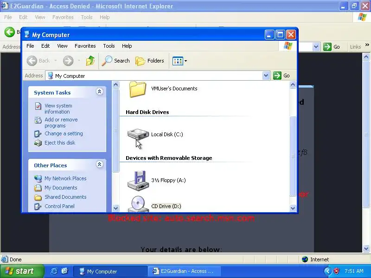
Task: Click the Change a setting icon
Action: pyautogui.click(x=38, y=134)
